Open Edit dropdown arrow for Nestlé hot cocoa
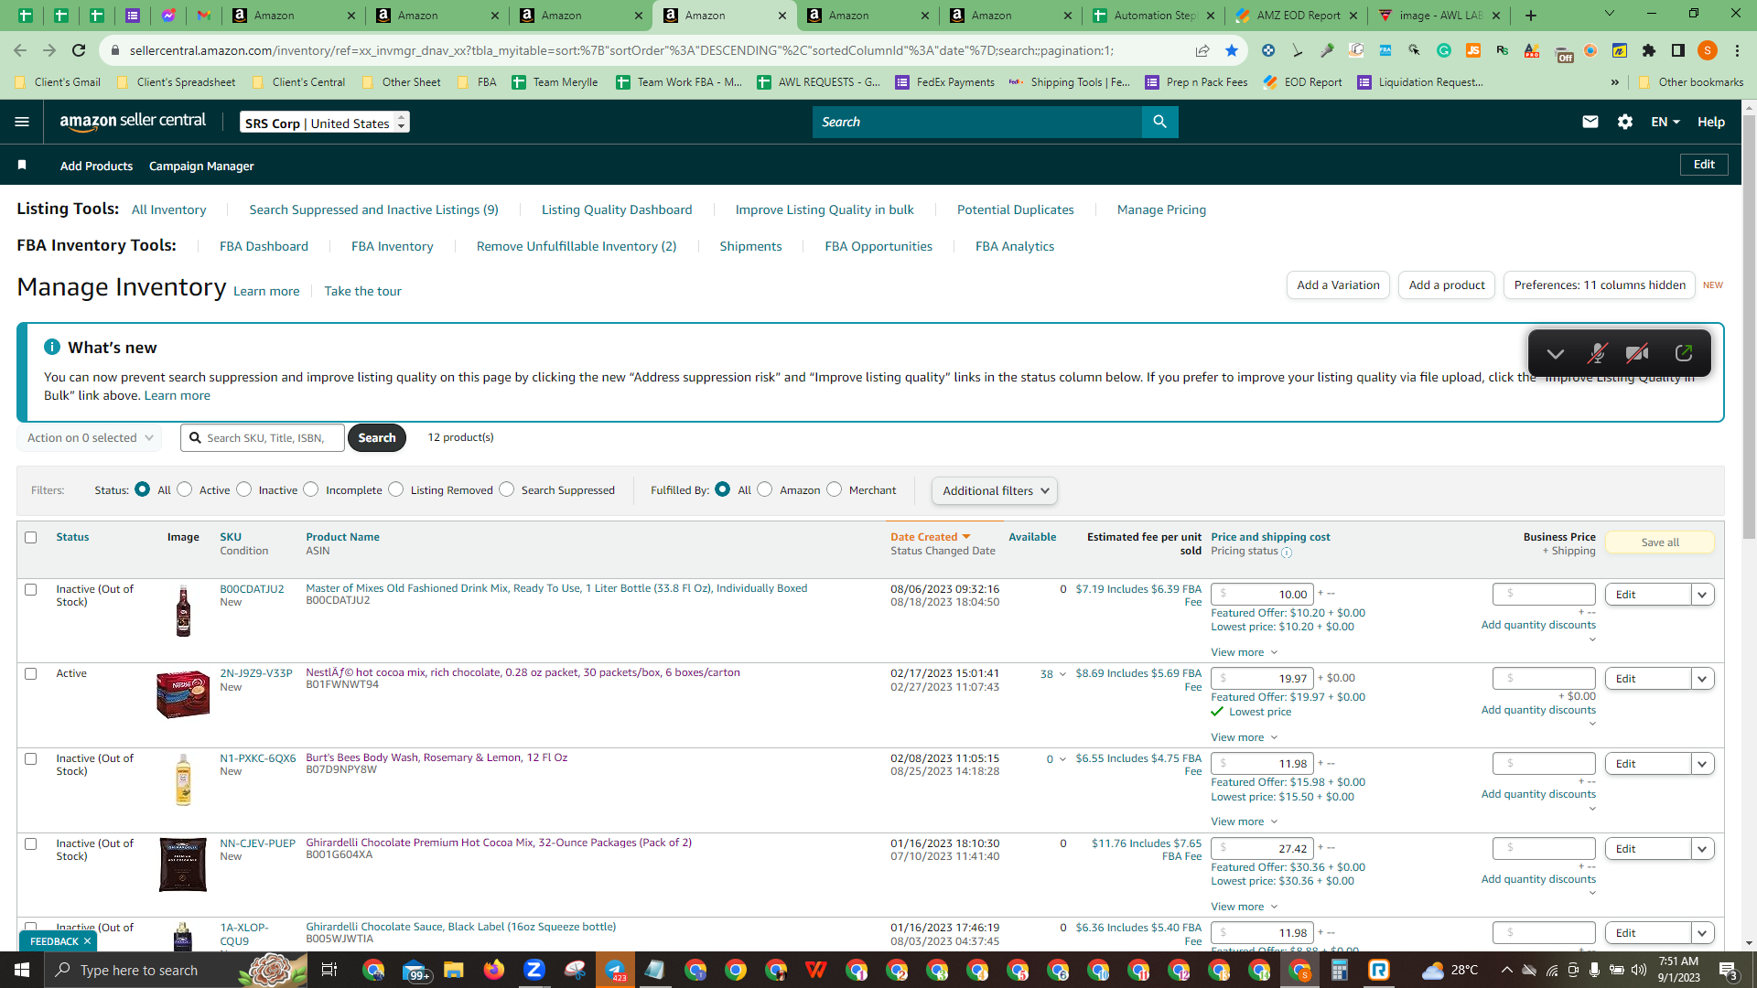 click(1702, 679)
